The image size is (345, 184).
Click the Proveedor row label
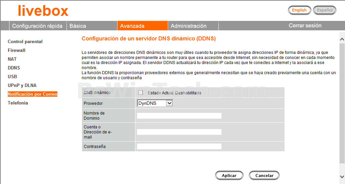[x=93, y=103]
